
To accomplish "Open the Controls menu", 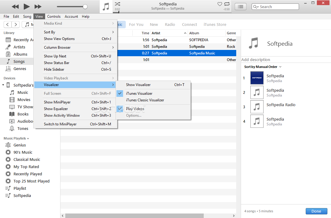I will [x=54, y=17].
